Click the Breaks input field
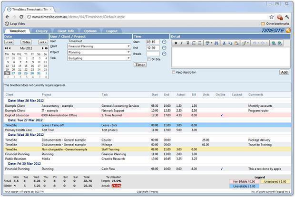Image resolution: width=295 pixels, height=197 pixels. (x=153, y=54)
